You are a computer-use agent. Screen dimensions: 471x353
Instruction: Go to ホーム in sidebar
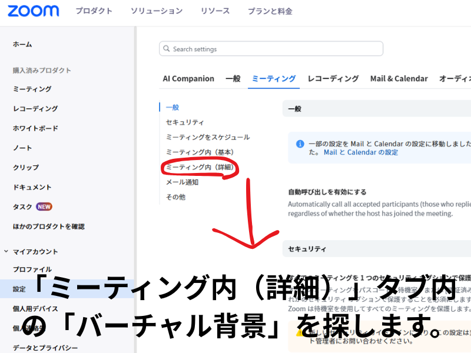pyautogui.click(x=22, y=45)
